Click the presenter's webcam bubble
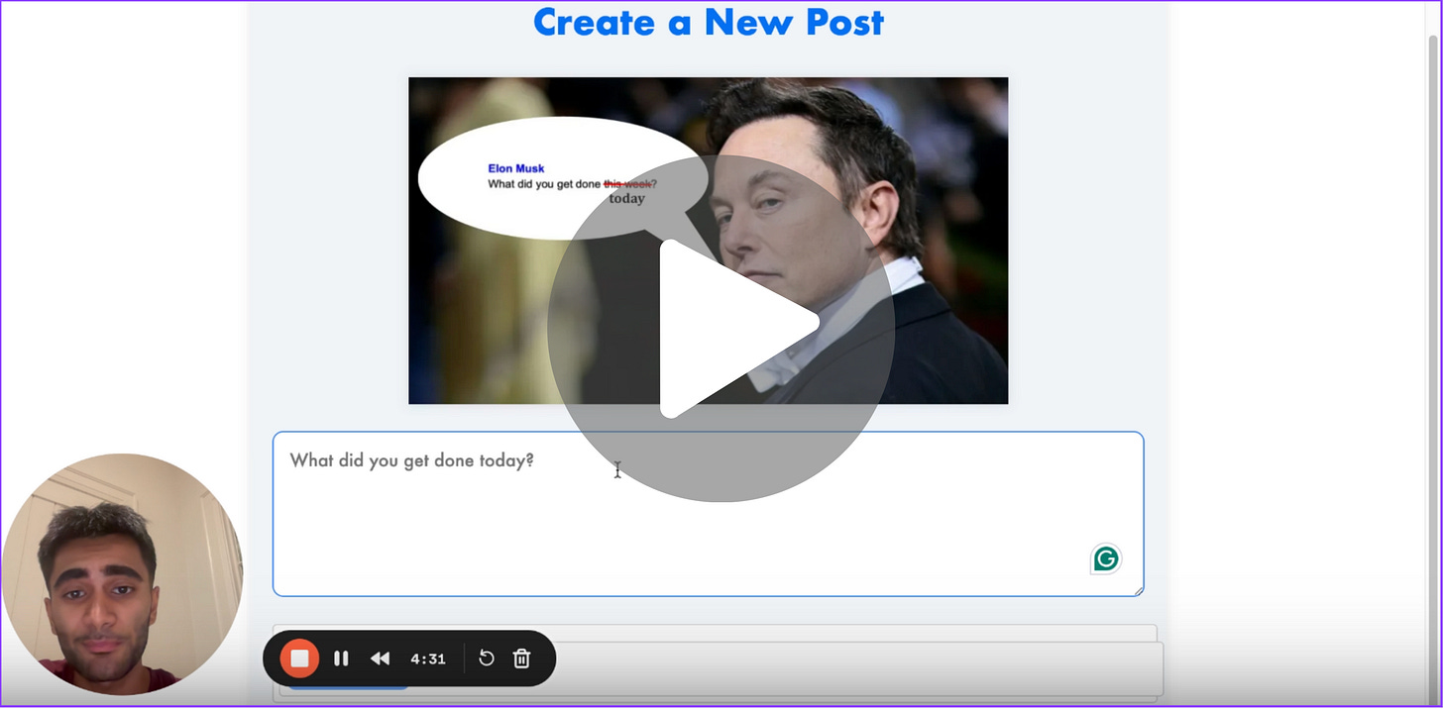Image resolution: width=1443 pixels, height=709 pixels. pos(122,574)
